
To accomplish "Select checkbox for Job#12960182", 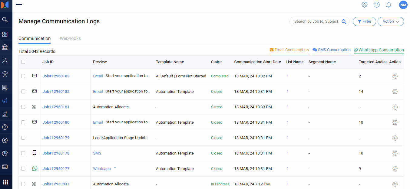I will click(x=23, y=92).
